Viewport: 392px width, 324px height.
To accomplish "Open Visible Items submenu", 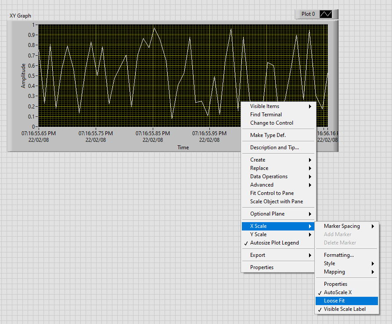I will (278, 106).
